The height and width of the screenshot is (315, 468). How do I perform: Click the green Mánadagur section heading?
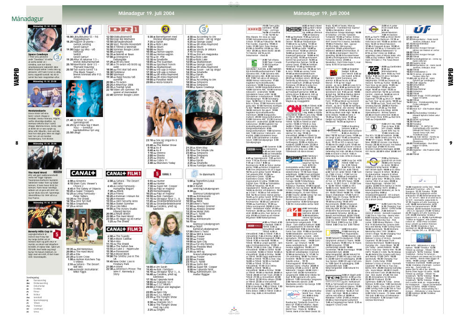(28, 19)
